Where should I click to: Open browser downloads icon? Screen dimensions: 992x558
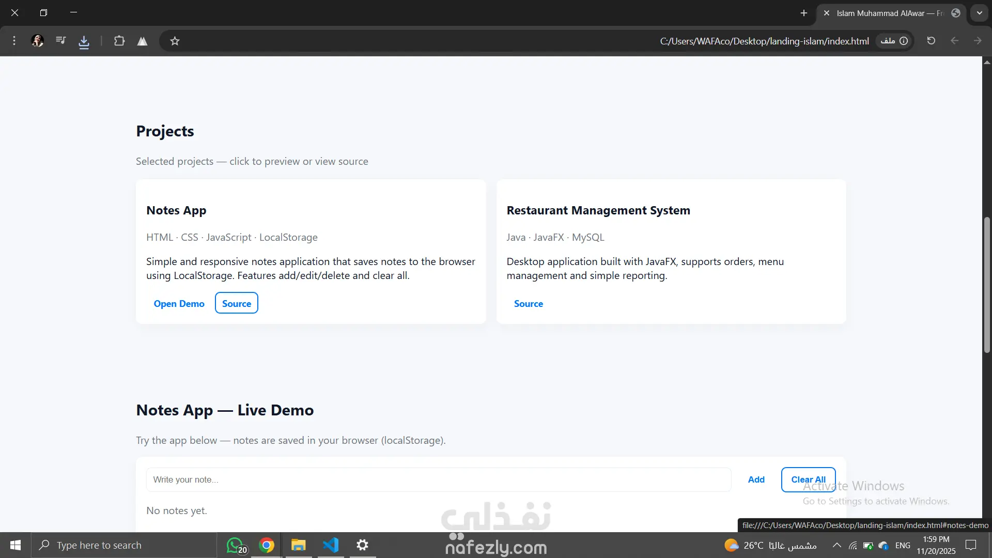click(x=84, y=41)
